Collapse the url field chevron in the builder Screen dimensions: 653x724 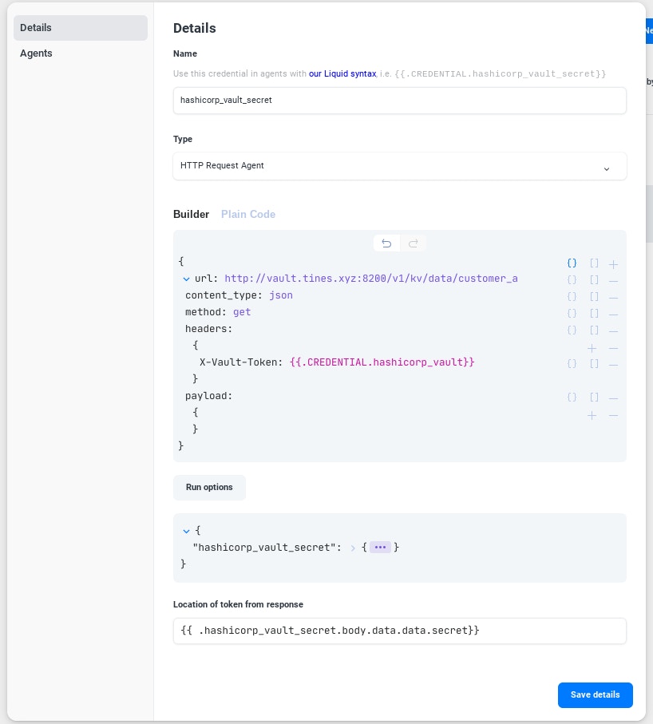point(186,279)
